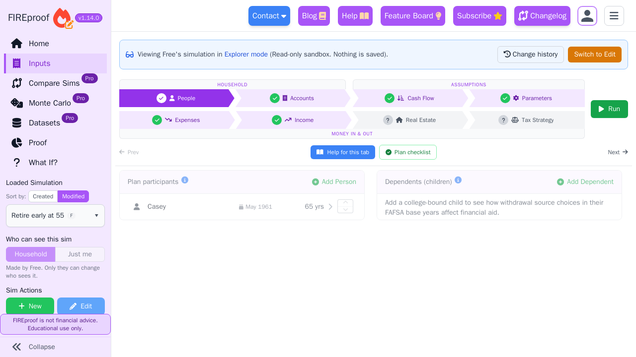
Task: Open the Contact dropdown
Action: tap(269, 16)
